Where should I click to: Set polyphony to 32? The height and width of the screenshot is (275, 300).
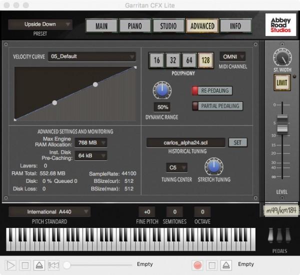(x=173, y=61)
